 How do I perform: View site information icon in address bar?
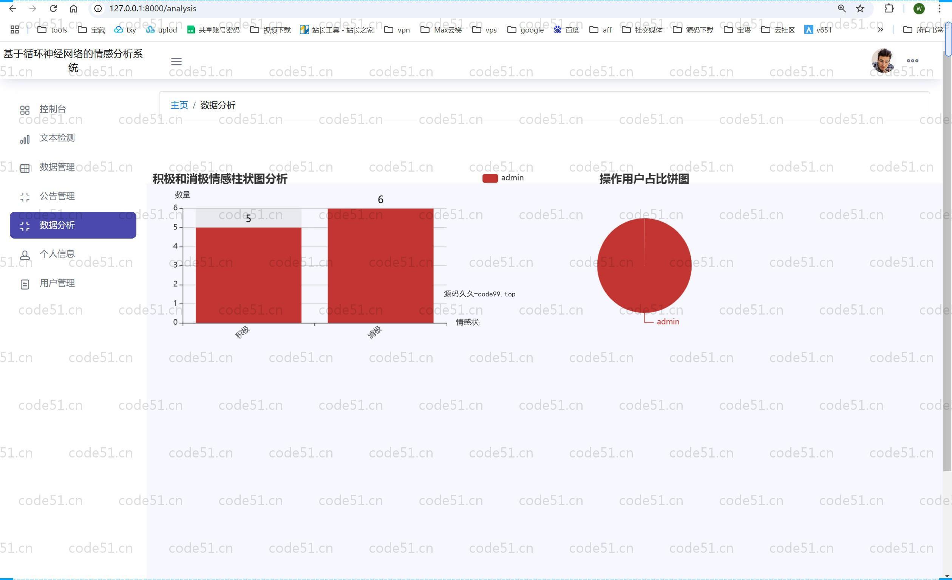[98, 8]
